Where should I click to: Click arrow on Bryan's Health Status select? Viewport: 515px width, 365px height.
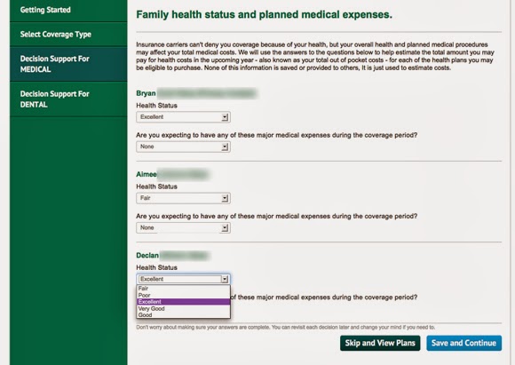tap(225, 117)
